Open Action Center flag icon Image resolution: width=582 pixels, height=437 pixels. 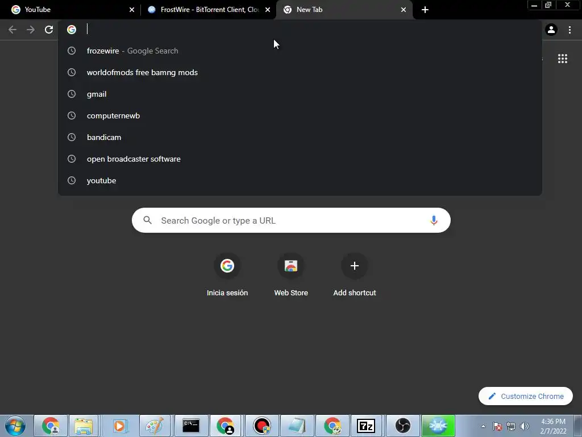point(497,426)
